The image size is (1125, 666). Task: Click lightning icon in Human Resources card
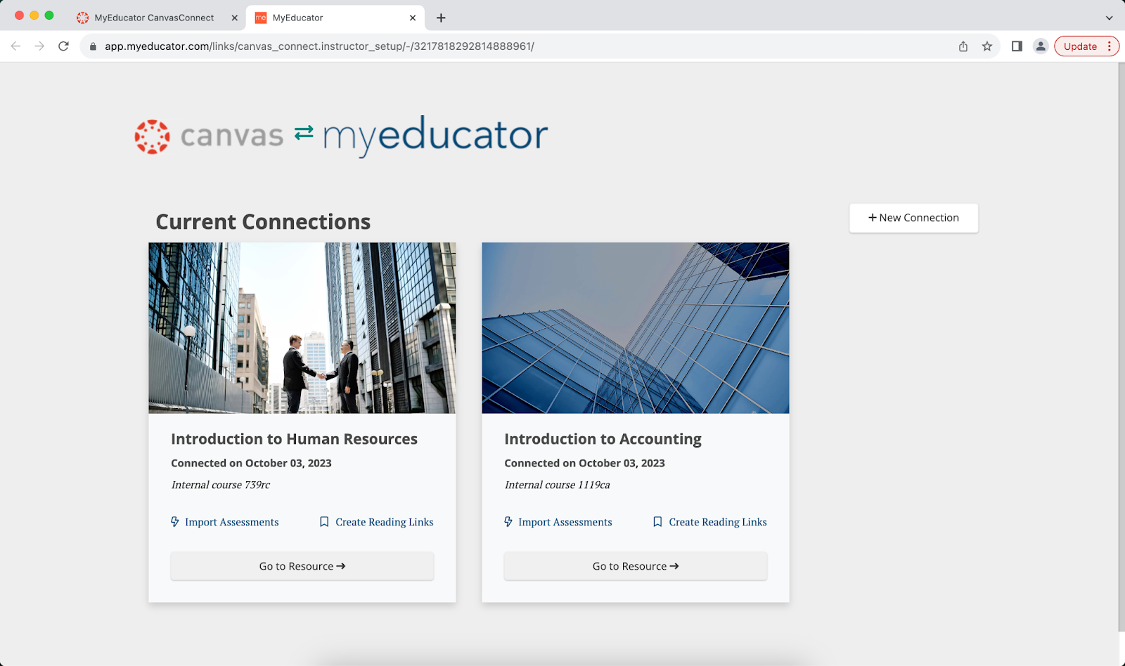coord(175,522)
